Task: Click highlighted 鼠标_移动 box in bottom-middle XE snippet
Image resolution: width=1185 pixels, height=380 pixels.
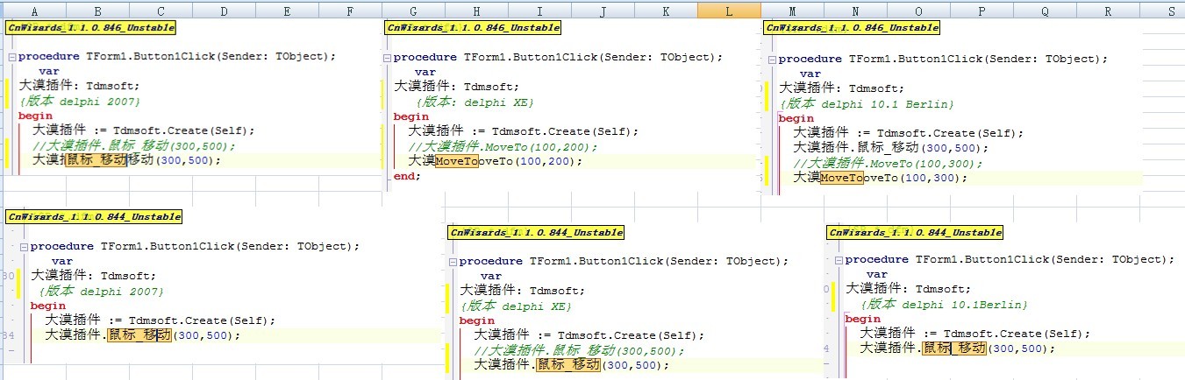Action: [568, 365]
